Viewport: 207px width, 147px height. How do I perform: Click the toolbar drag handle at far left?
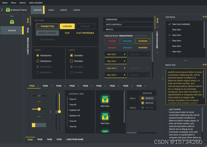[2, 10]
